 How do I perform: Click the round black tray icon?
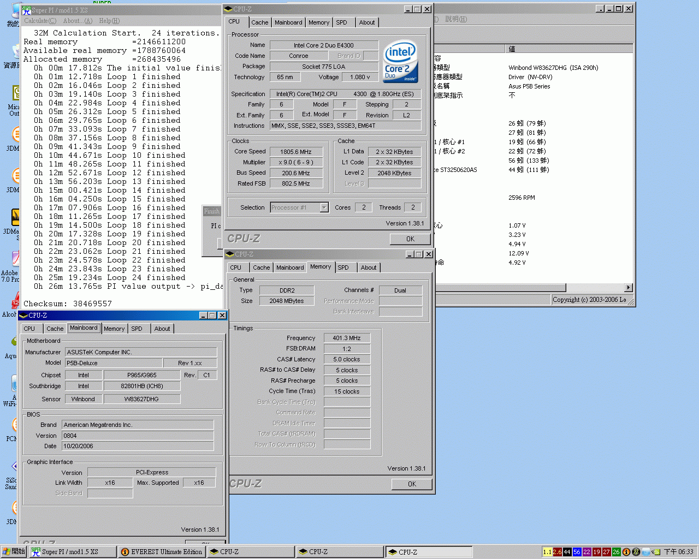(x=636, y=552)
